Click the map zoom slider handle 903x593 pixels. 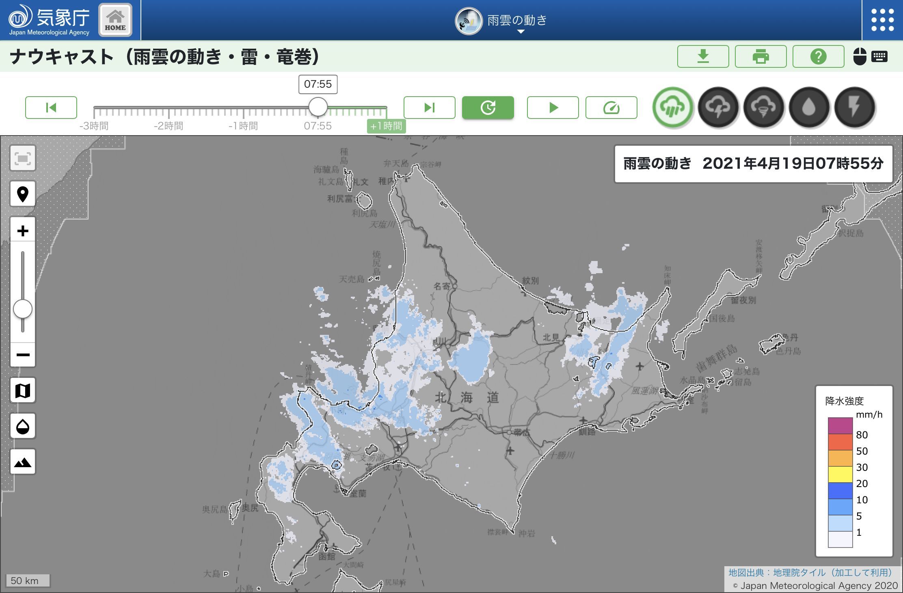(x=23, y=309)
